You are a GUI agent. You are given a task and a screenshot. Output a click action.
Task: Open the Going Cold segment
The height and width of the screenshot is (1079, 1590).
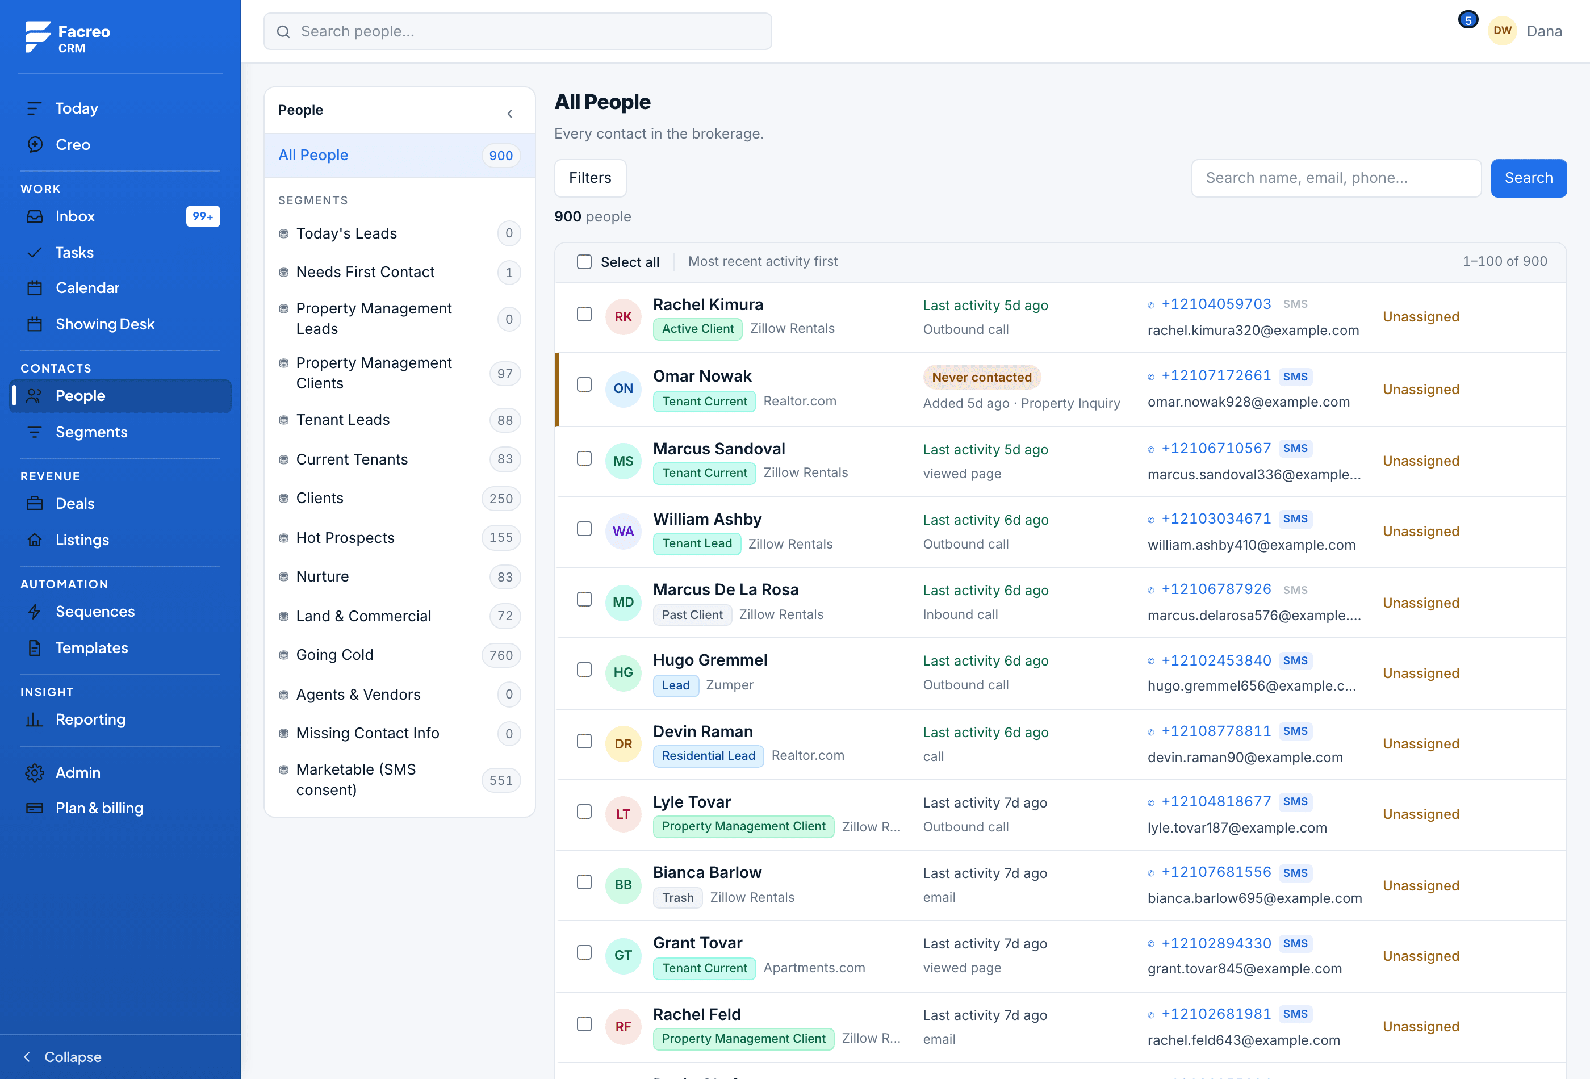pyautogui.click(x=400, y=655)
